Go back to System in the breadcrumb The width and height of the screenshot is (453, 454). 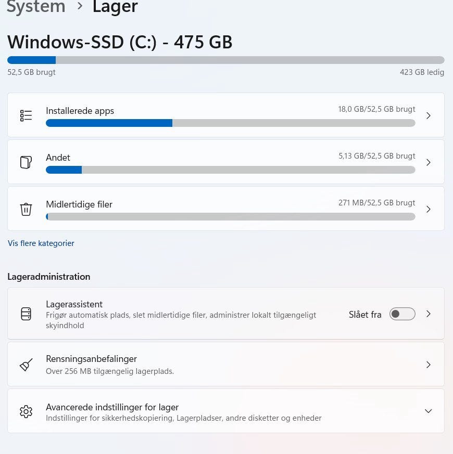36,7
